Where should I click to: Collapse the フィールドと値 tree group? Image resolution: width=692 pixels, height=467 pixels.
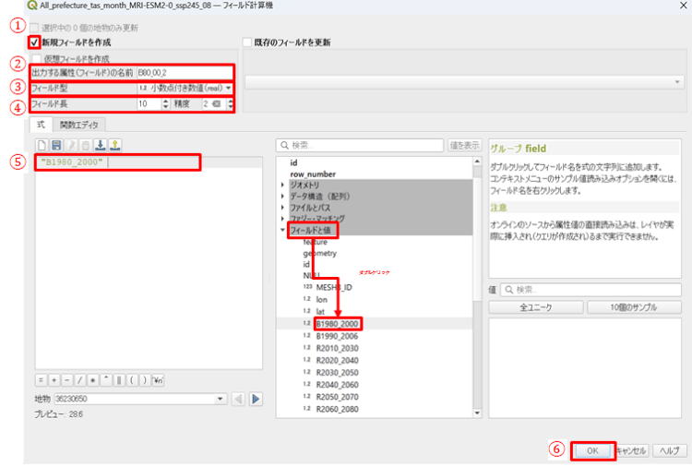pos(282,229)
